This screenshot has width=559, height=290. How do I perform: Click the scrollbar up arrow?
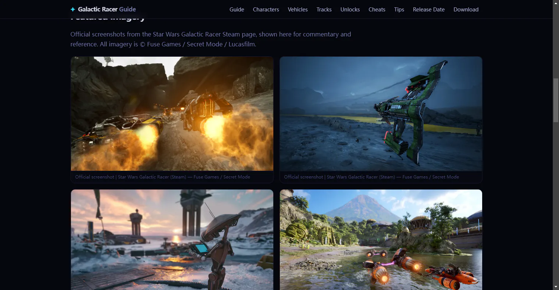[556, 3]
